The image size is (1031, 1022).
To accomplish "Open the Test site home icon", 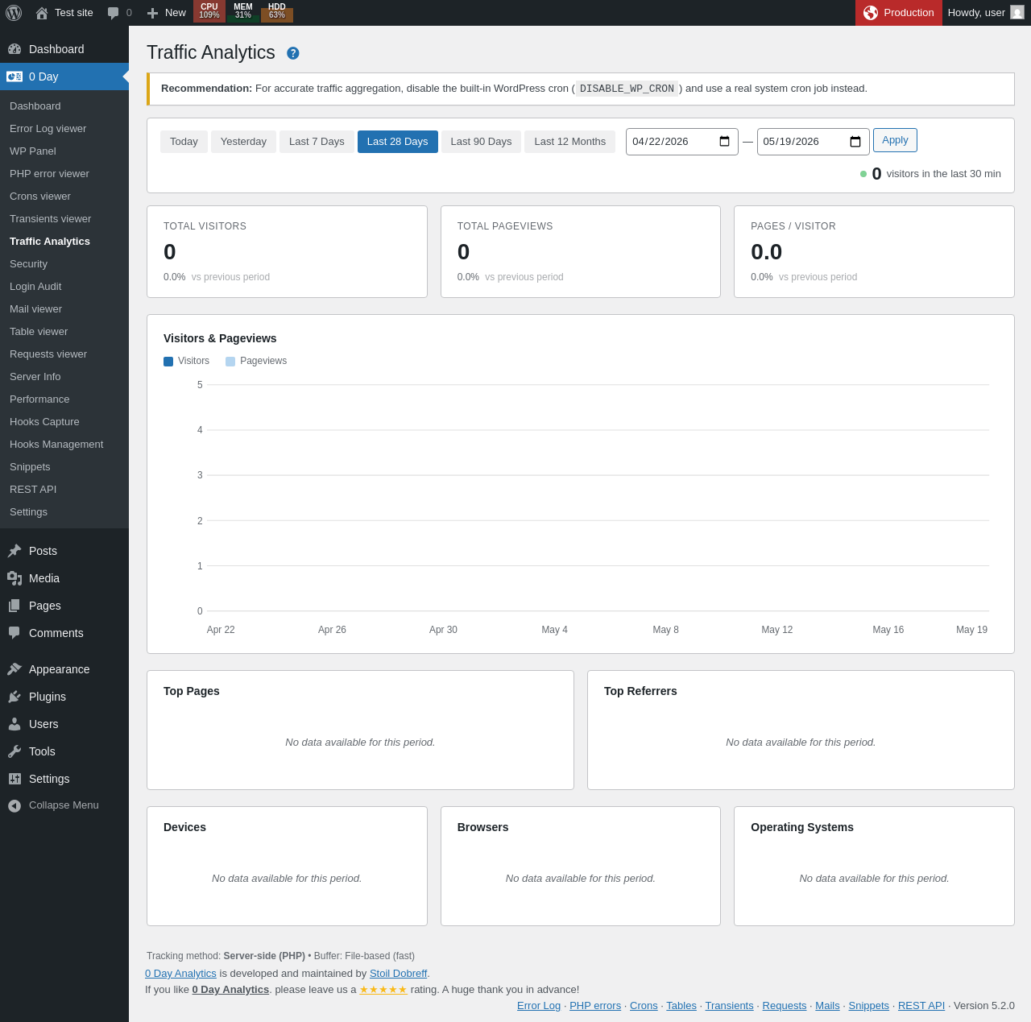I will click(x=42, y=13).
